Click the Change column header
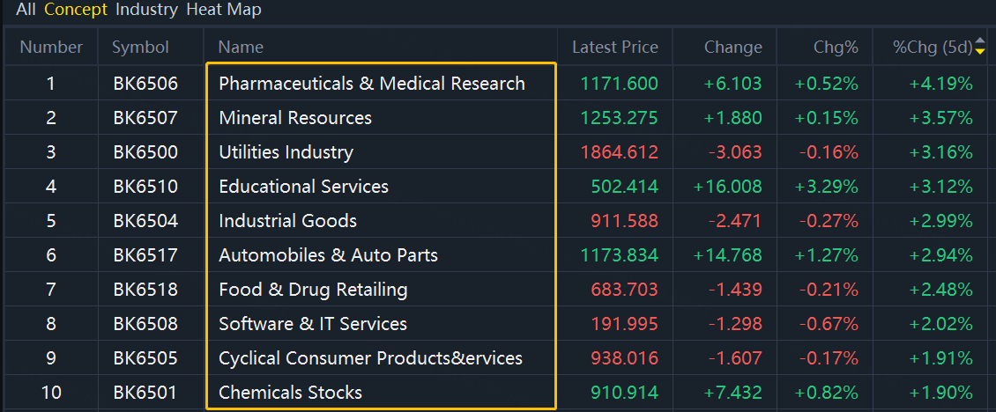 click(732, 48)
